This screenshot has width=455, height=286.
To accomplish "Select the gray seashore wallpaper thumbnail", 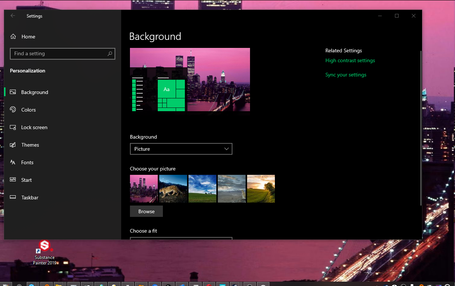I will click(232, 189).
